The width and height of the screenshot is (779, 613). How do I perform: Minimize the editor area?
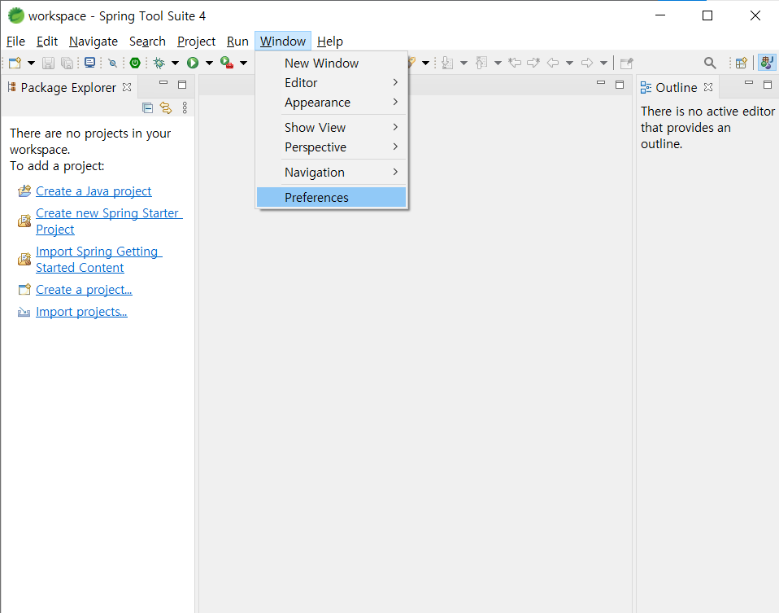point(601,83)
